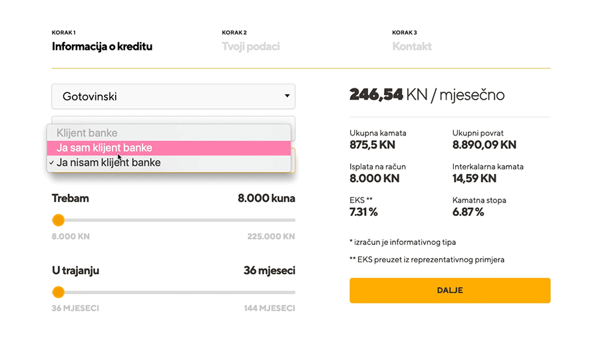
Task: Switch to 'Informacija o kreditu' step
Action: (102, 46)
